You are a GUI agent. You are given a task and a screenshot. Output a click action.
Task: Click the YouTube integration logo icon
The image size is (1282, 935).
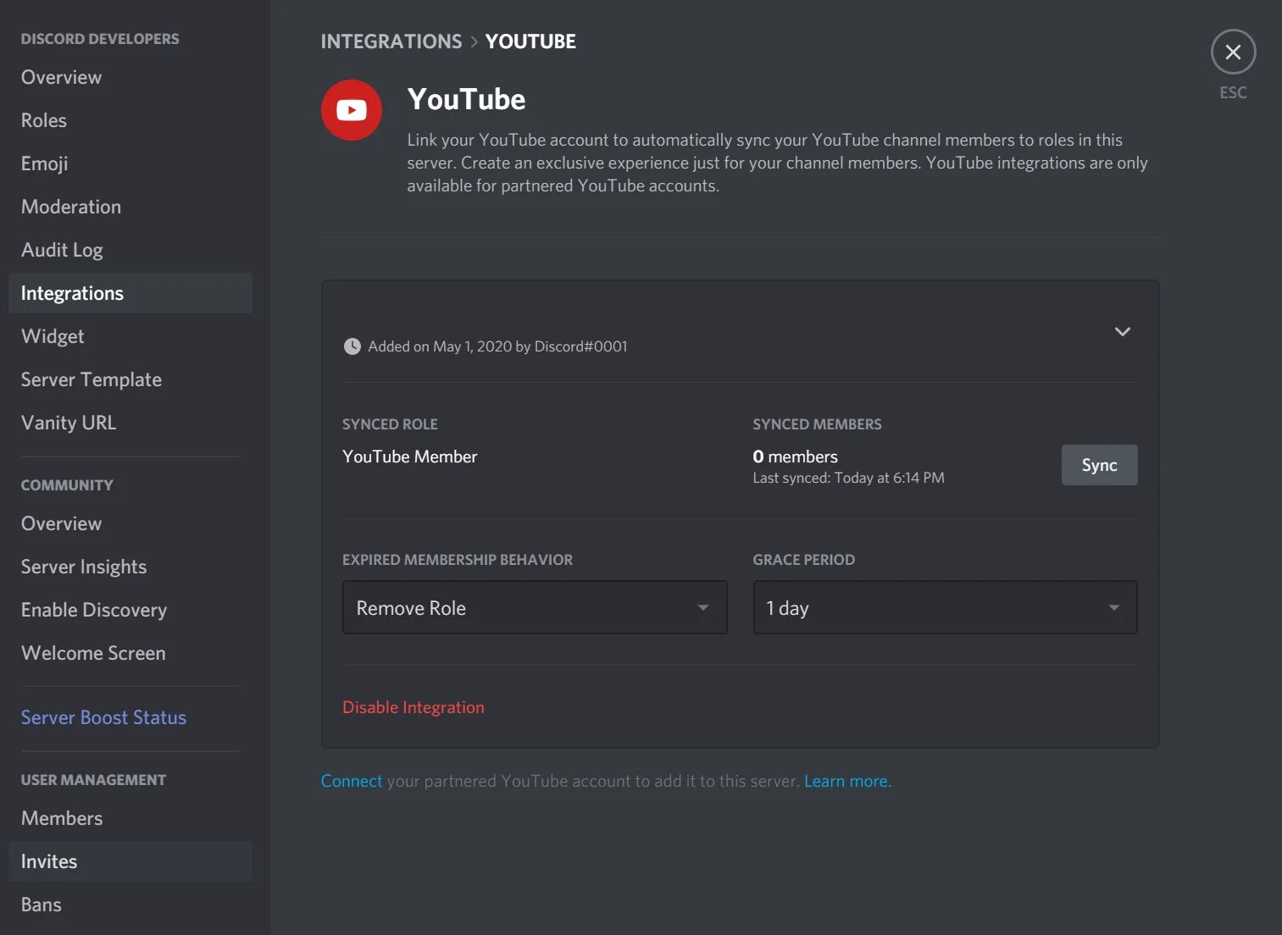point(351,109)
